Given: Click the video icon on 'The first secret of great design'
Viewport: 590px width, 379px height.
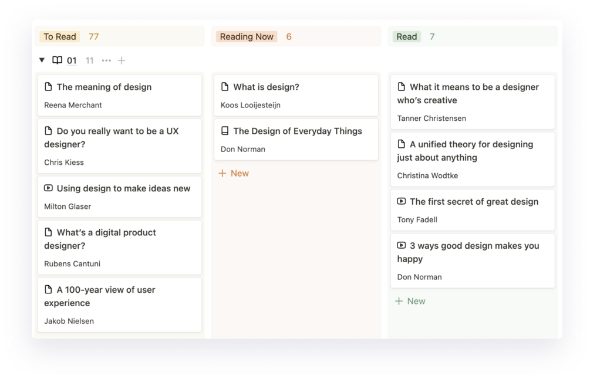Looking at the screenshot, I should (402, 201).
